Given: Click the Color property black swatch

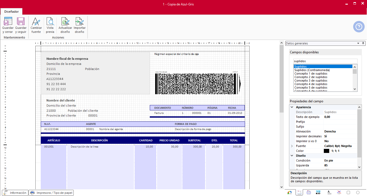Looking at the screenshot, I should click(327, 151).
